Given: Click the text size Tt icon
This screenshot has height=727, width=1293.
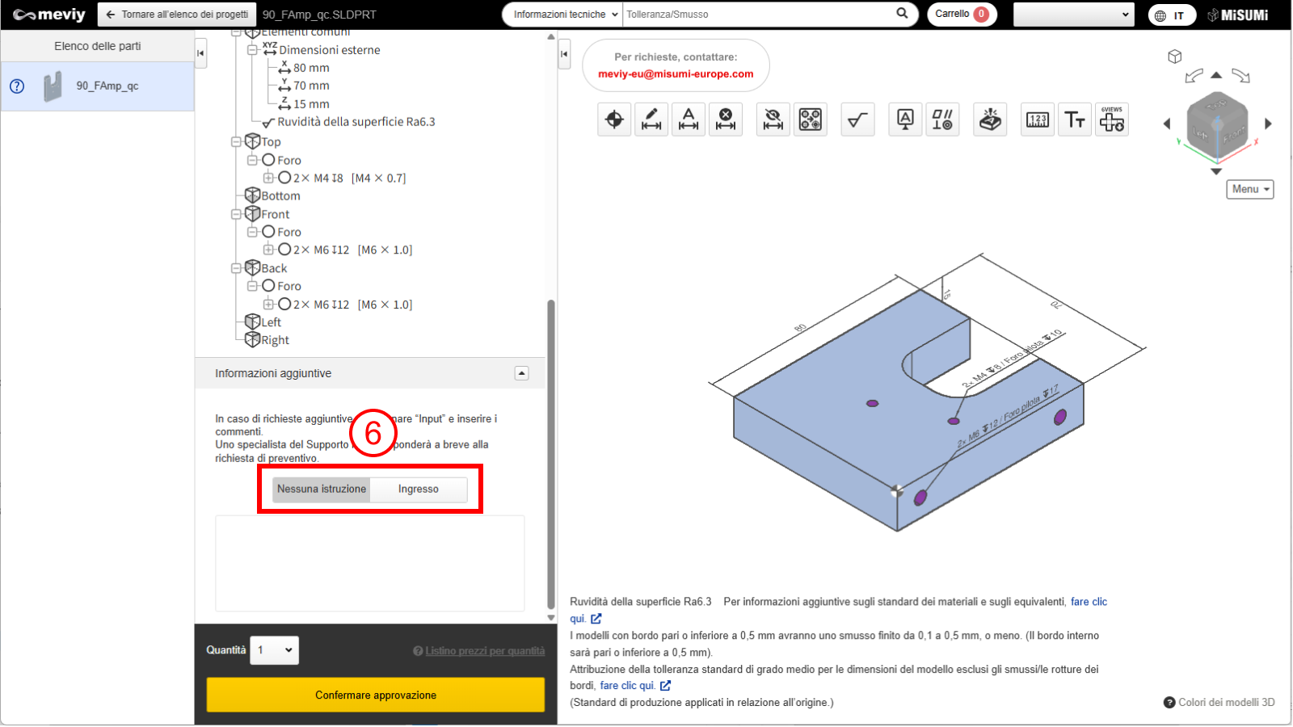Looking at the screenshot, I should (1075, 120).
